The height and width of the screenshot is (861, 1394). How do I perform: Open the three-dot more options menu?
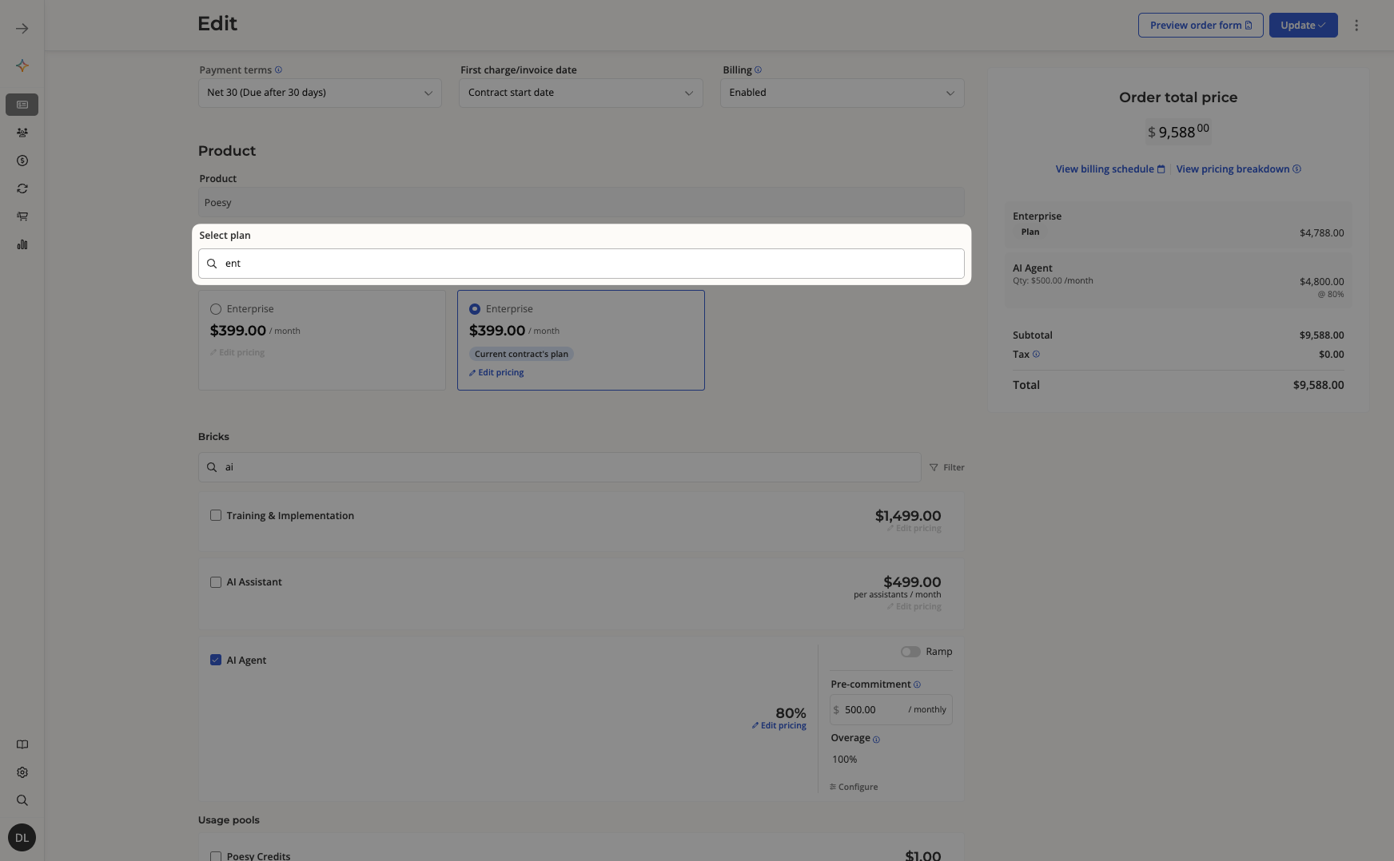point(1356,26)
